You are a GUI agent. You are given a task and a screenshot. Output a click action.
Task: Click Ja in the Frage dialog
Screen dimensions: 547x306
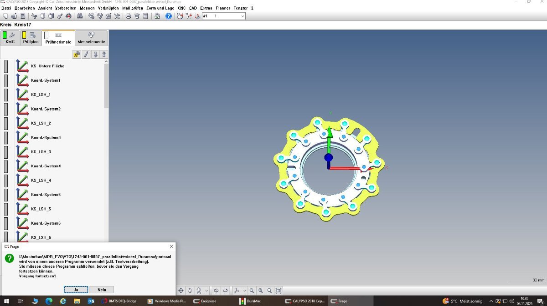[x=76, y=290]
